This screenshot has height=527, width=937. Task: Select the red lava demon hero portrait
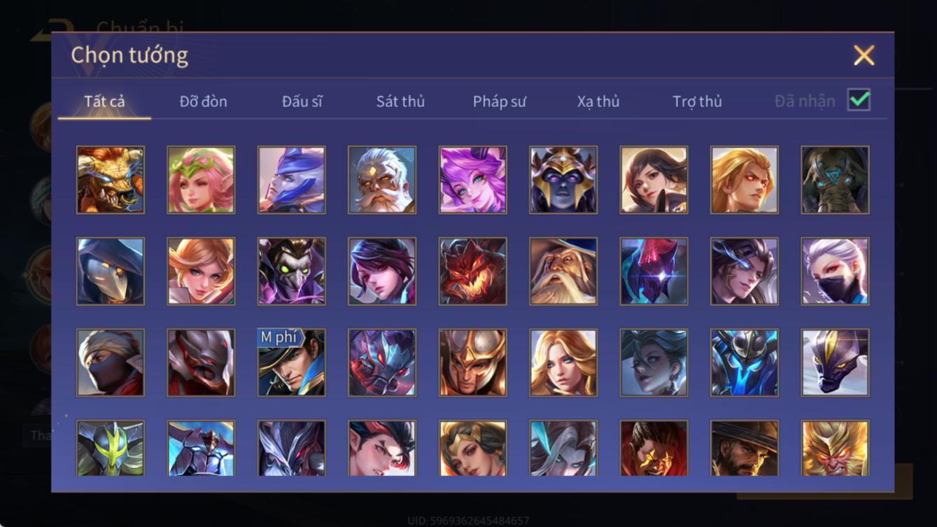coord(472,272)
